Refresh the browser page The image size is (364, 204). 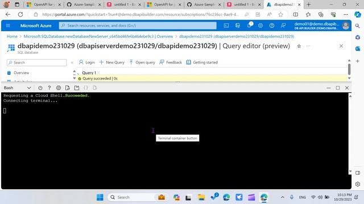pos(20,15)
